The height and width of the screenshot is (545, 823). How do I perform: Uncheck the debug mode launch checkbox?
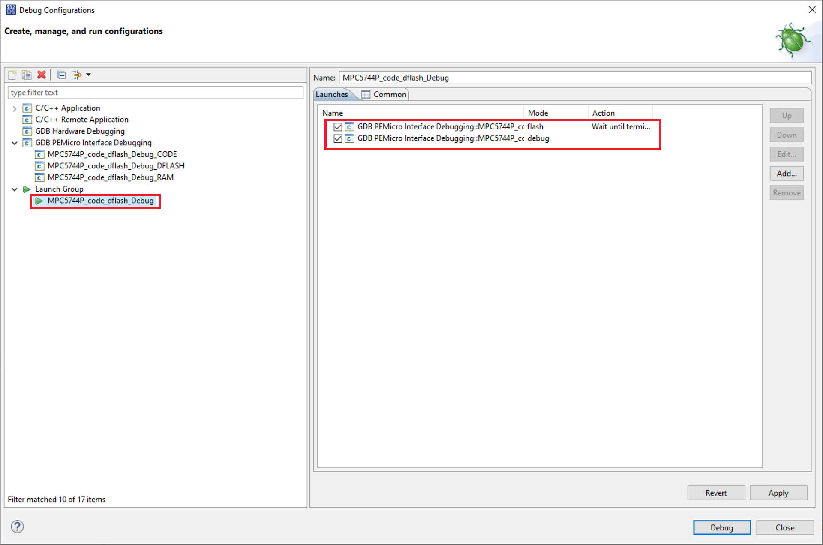[338, 138]
